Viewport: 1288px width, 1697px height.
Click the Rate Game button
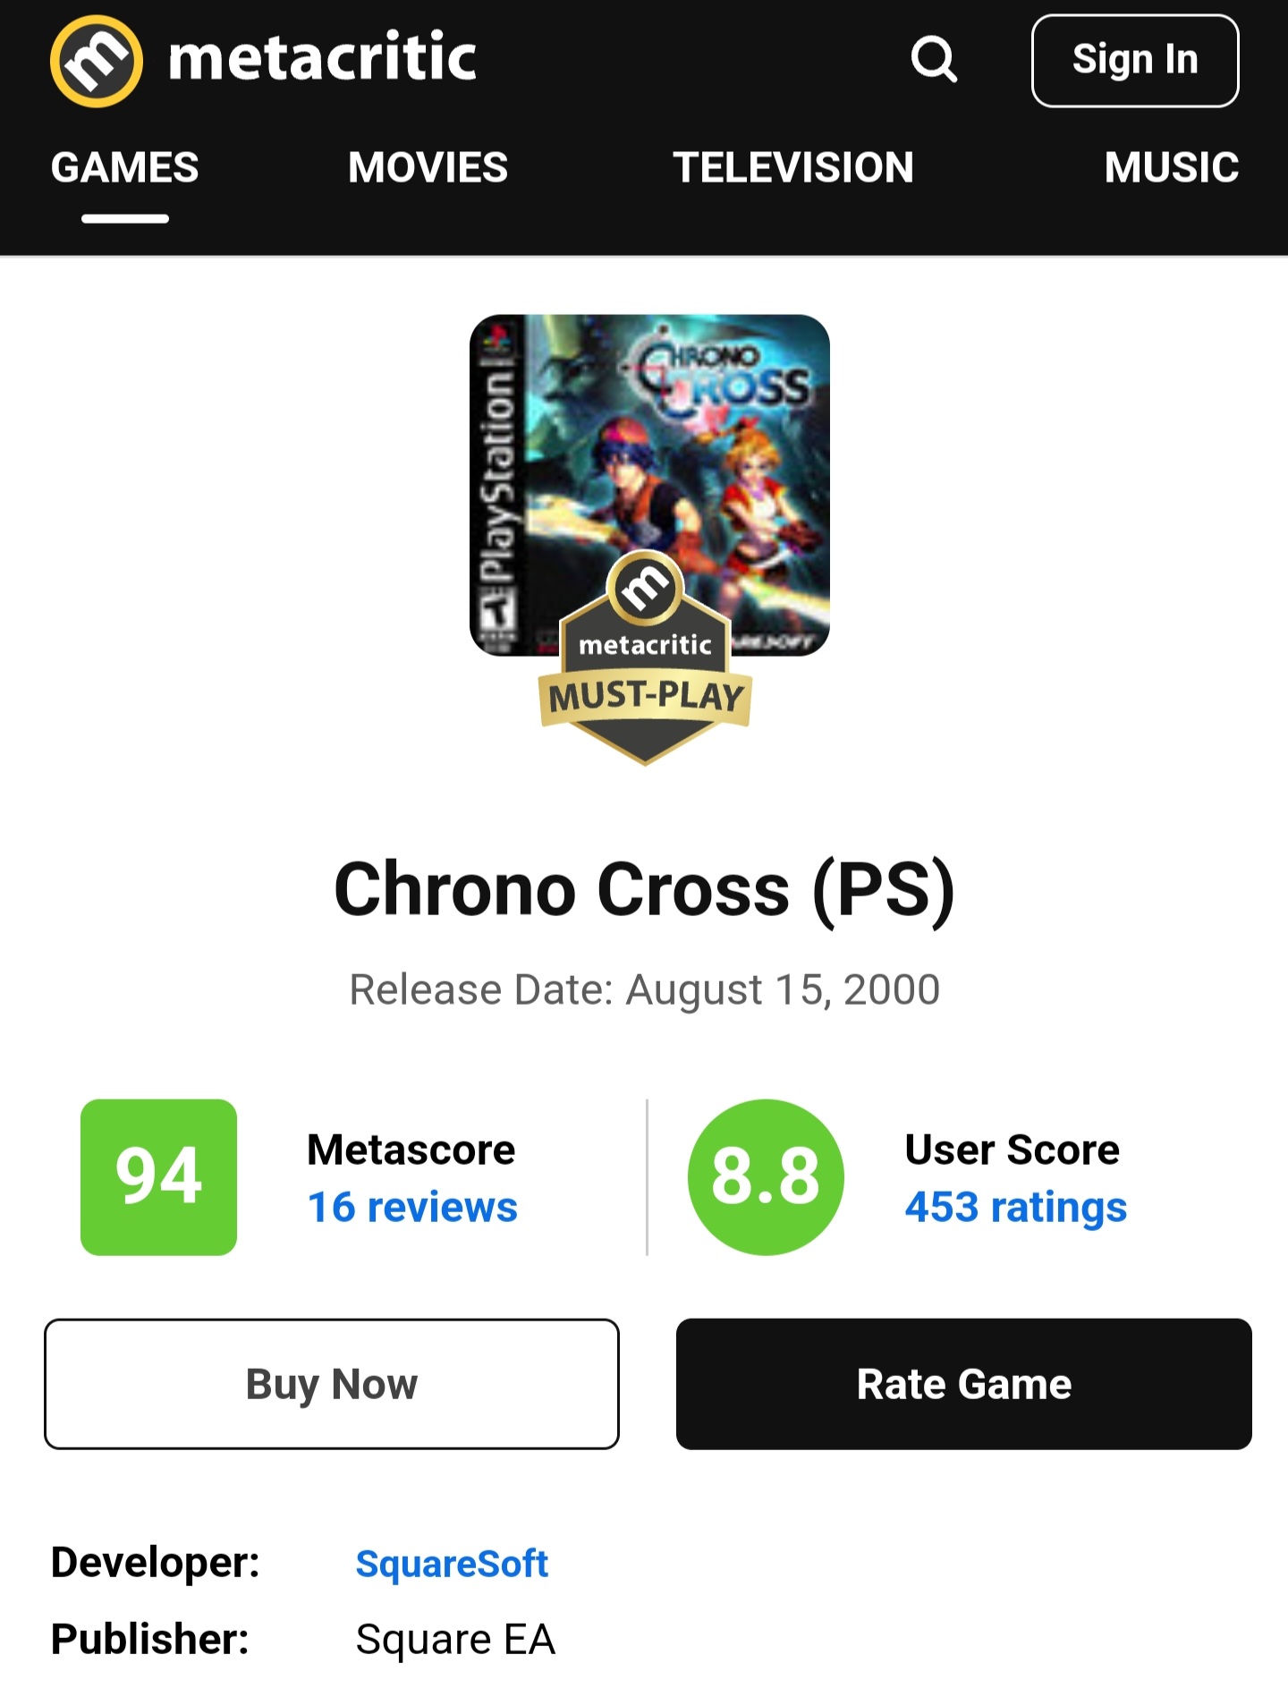(x=963, y=1384)
